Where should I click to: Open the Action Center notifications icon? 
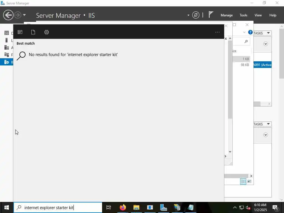point(275,207)
